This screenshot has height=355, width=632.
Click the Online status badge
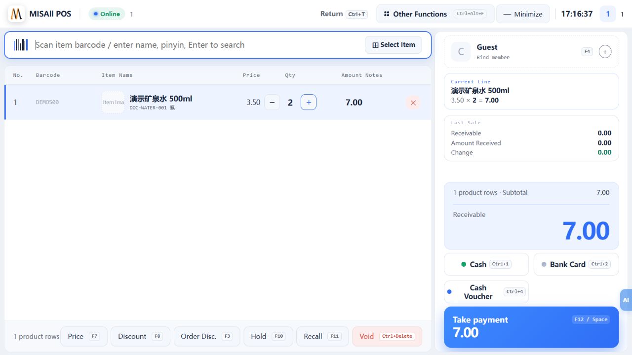click(107, 14)
